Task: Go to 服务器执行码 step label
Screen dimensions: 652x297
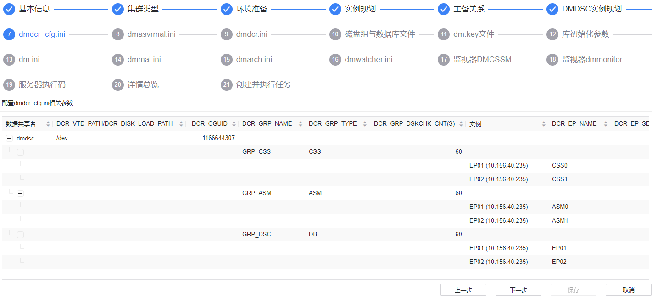Action: pos(42,85)
